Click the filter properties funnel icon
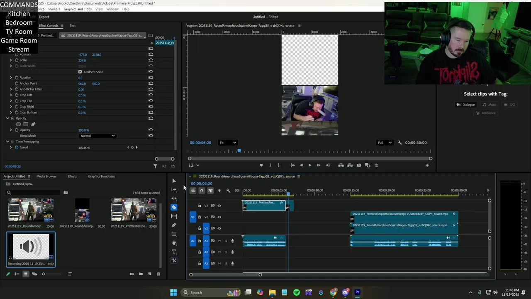The height and width of the screenshot is (299, 531). click(155, 166)
